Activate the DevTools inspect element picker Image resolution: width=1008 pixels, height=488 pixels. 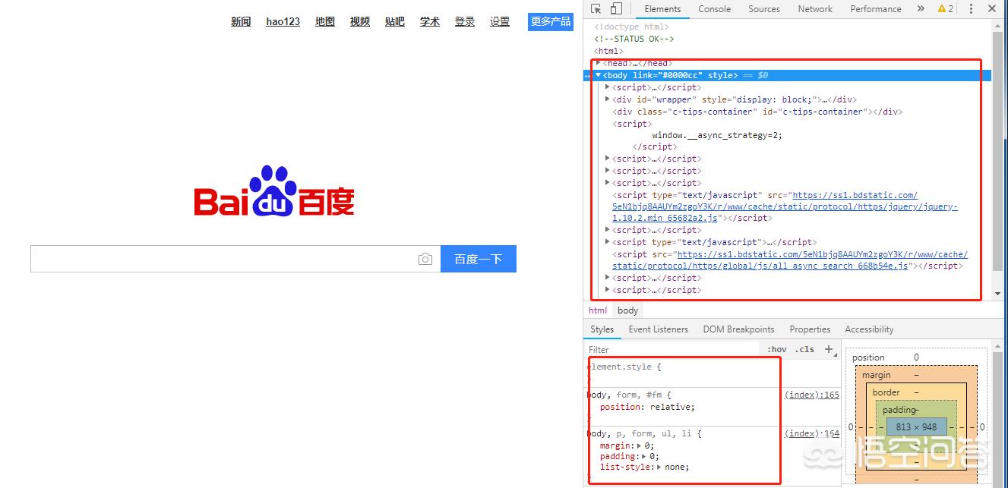pos(596,9)
